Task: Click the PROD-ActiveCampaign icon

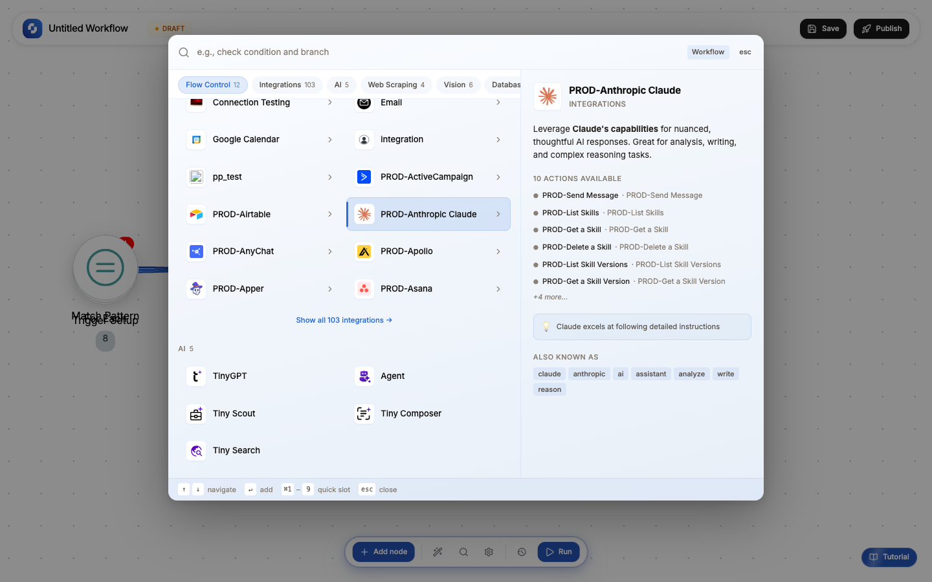Action: pyautogui.click(x=364, y=177)
